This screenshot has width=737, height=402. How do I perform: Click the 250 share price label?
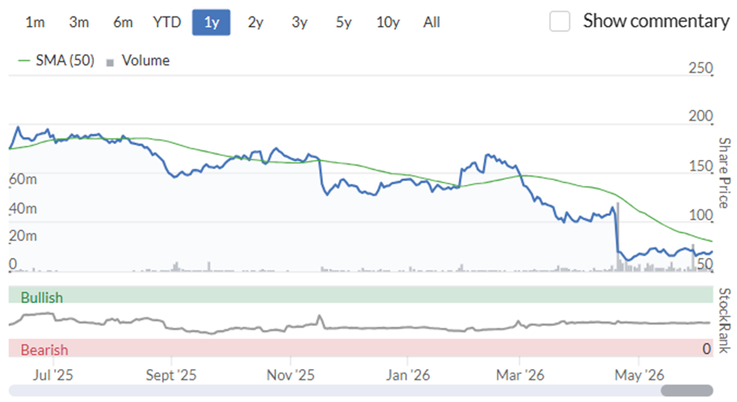[701, 68]
